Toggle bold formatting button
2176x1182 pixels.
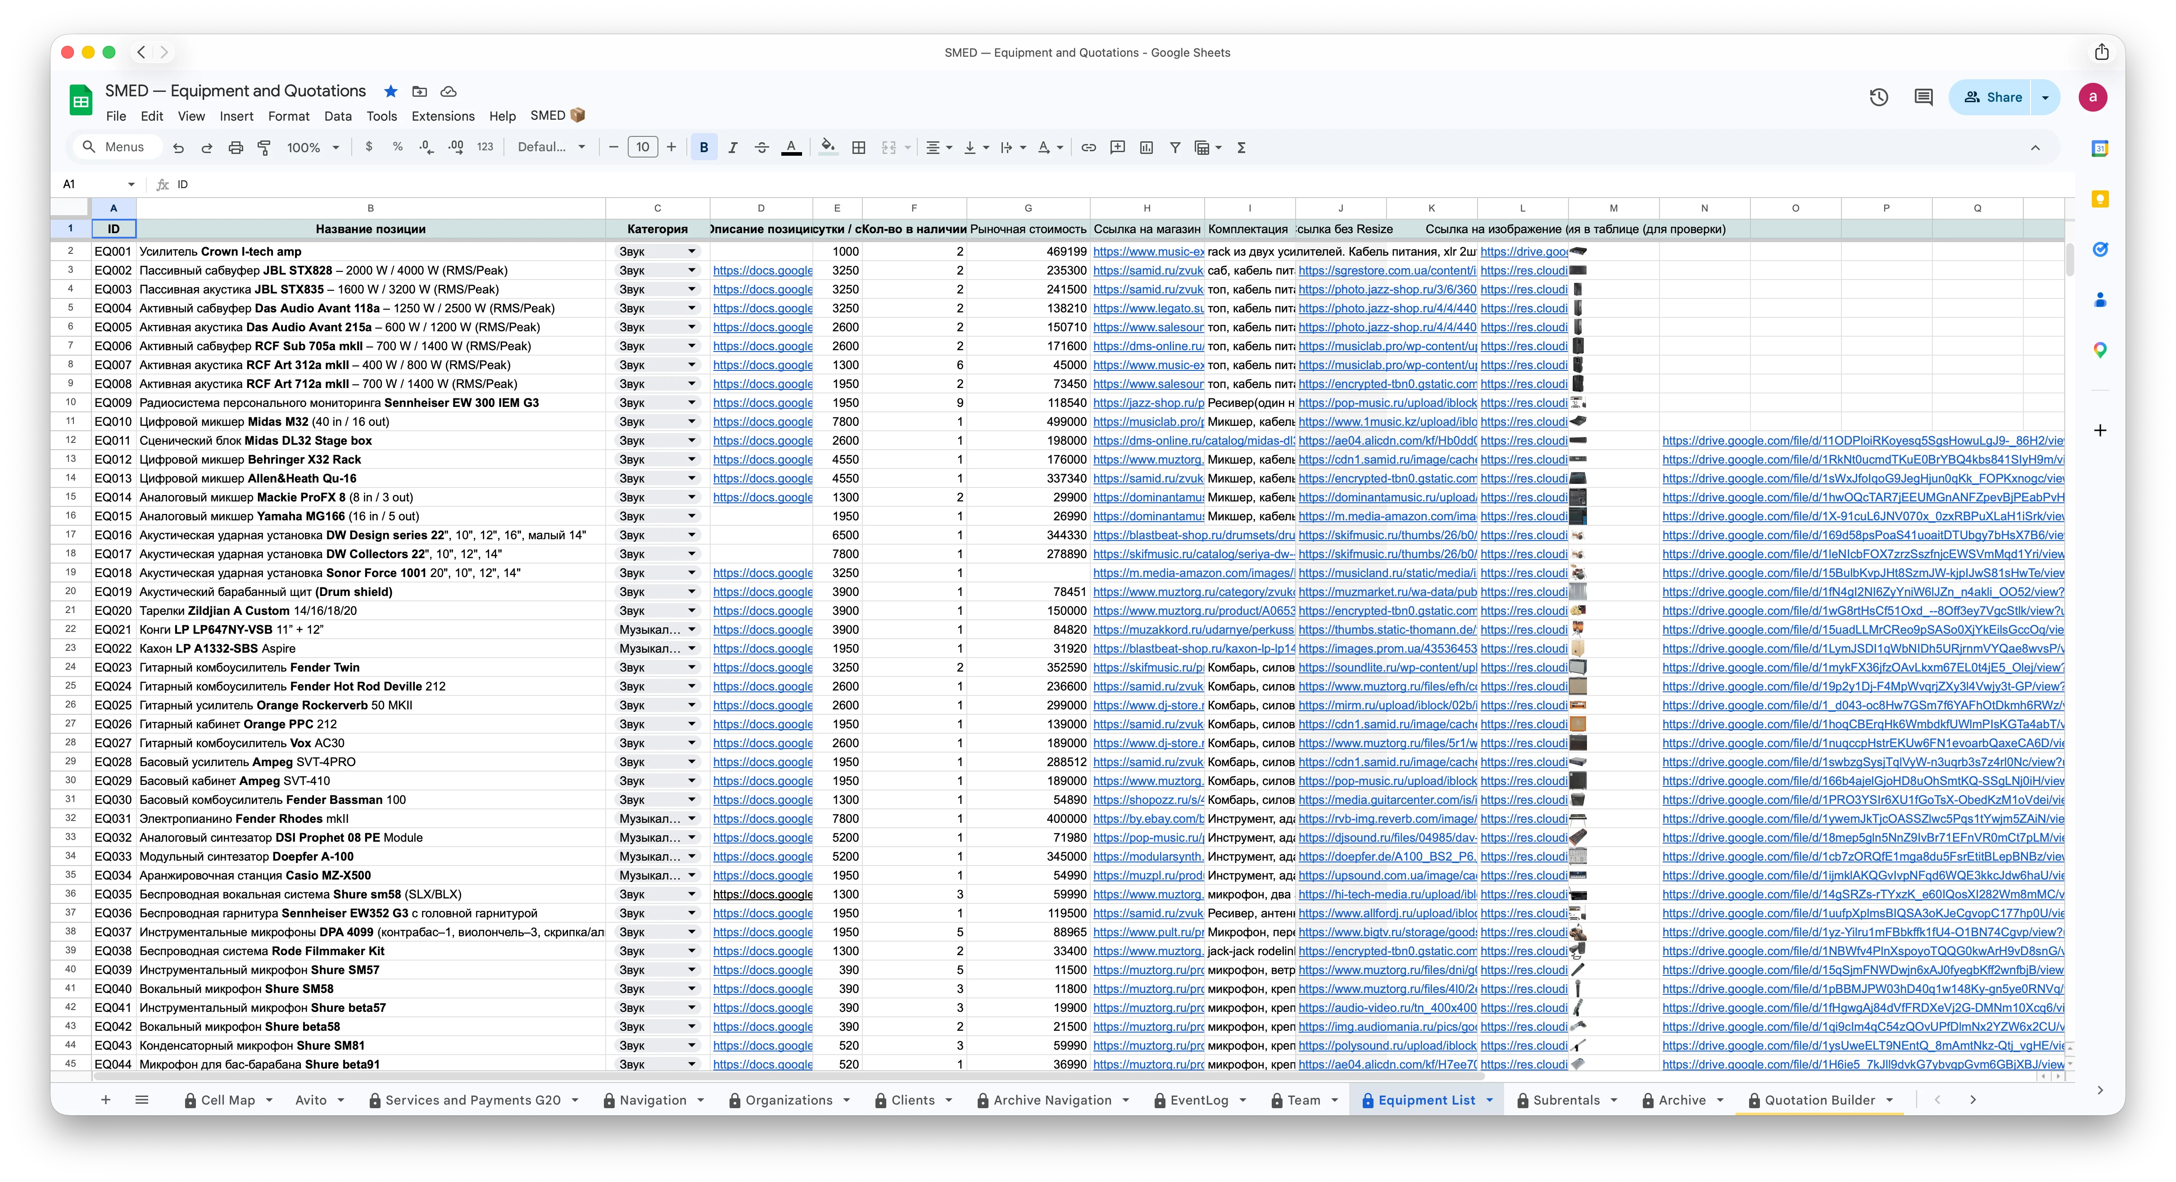(704, 148)
